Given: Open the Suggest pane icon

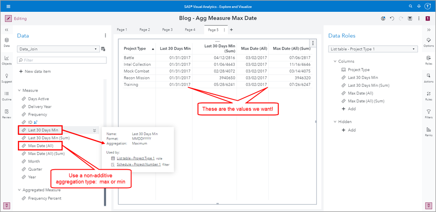Looking at the screenshot, I should click(7, 78).
